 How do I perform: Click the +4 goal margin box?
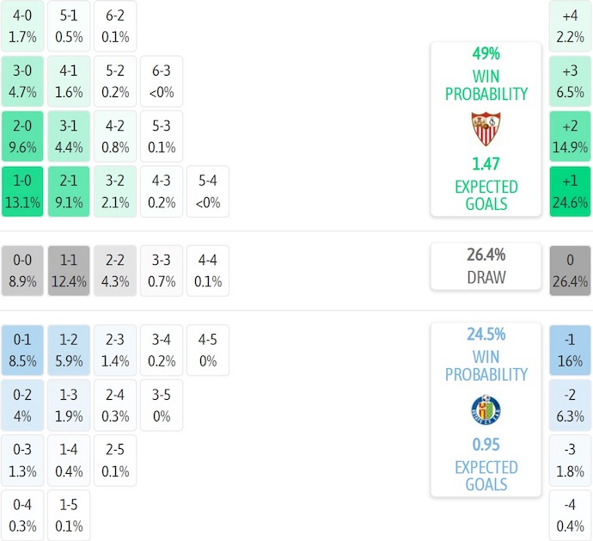click(570, 26)
